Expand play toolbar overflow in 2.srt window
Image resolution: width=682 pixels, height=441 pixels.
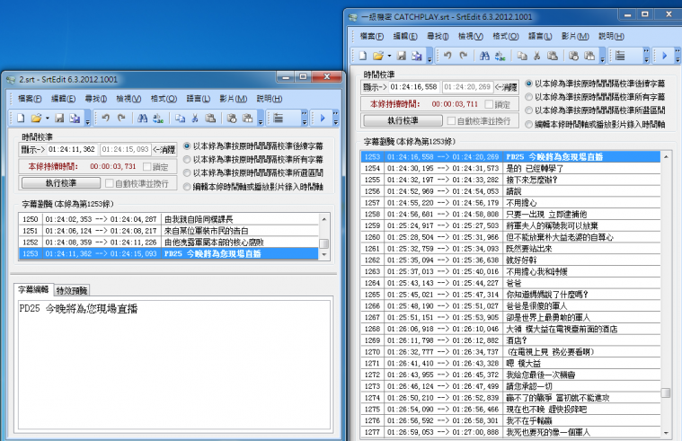[x=335, y=119]
